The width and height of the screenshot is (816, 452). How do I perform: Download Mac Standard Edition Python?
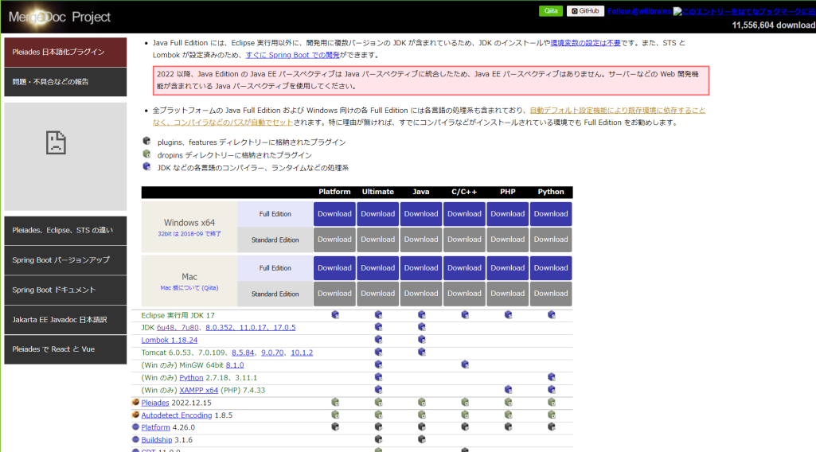551,294
